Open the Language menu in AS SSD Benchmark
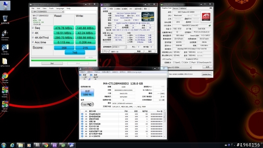This screenshot has height=148, width=263. (60, 8)
